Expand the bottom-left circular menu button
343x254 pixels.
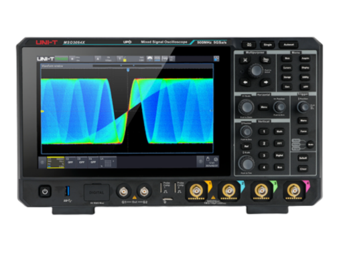pyautogui.click(x=42, y=162)
